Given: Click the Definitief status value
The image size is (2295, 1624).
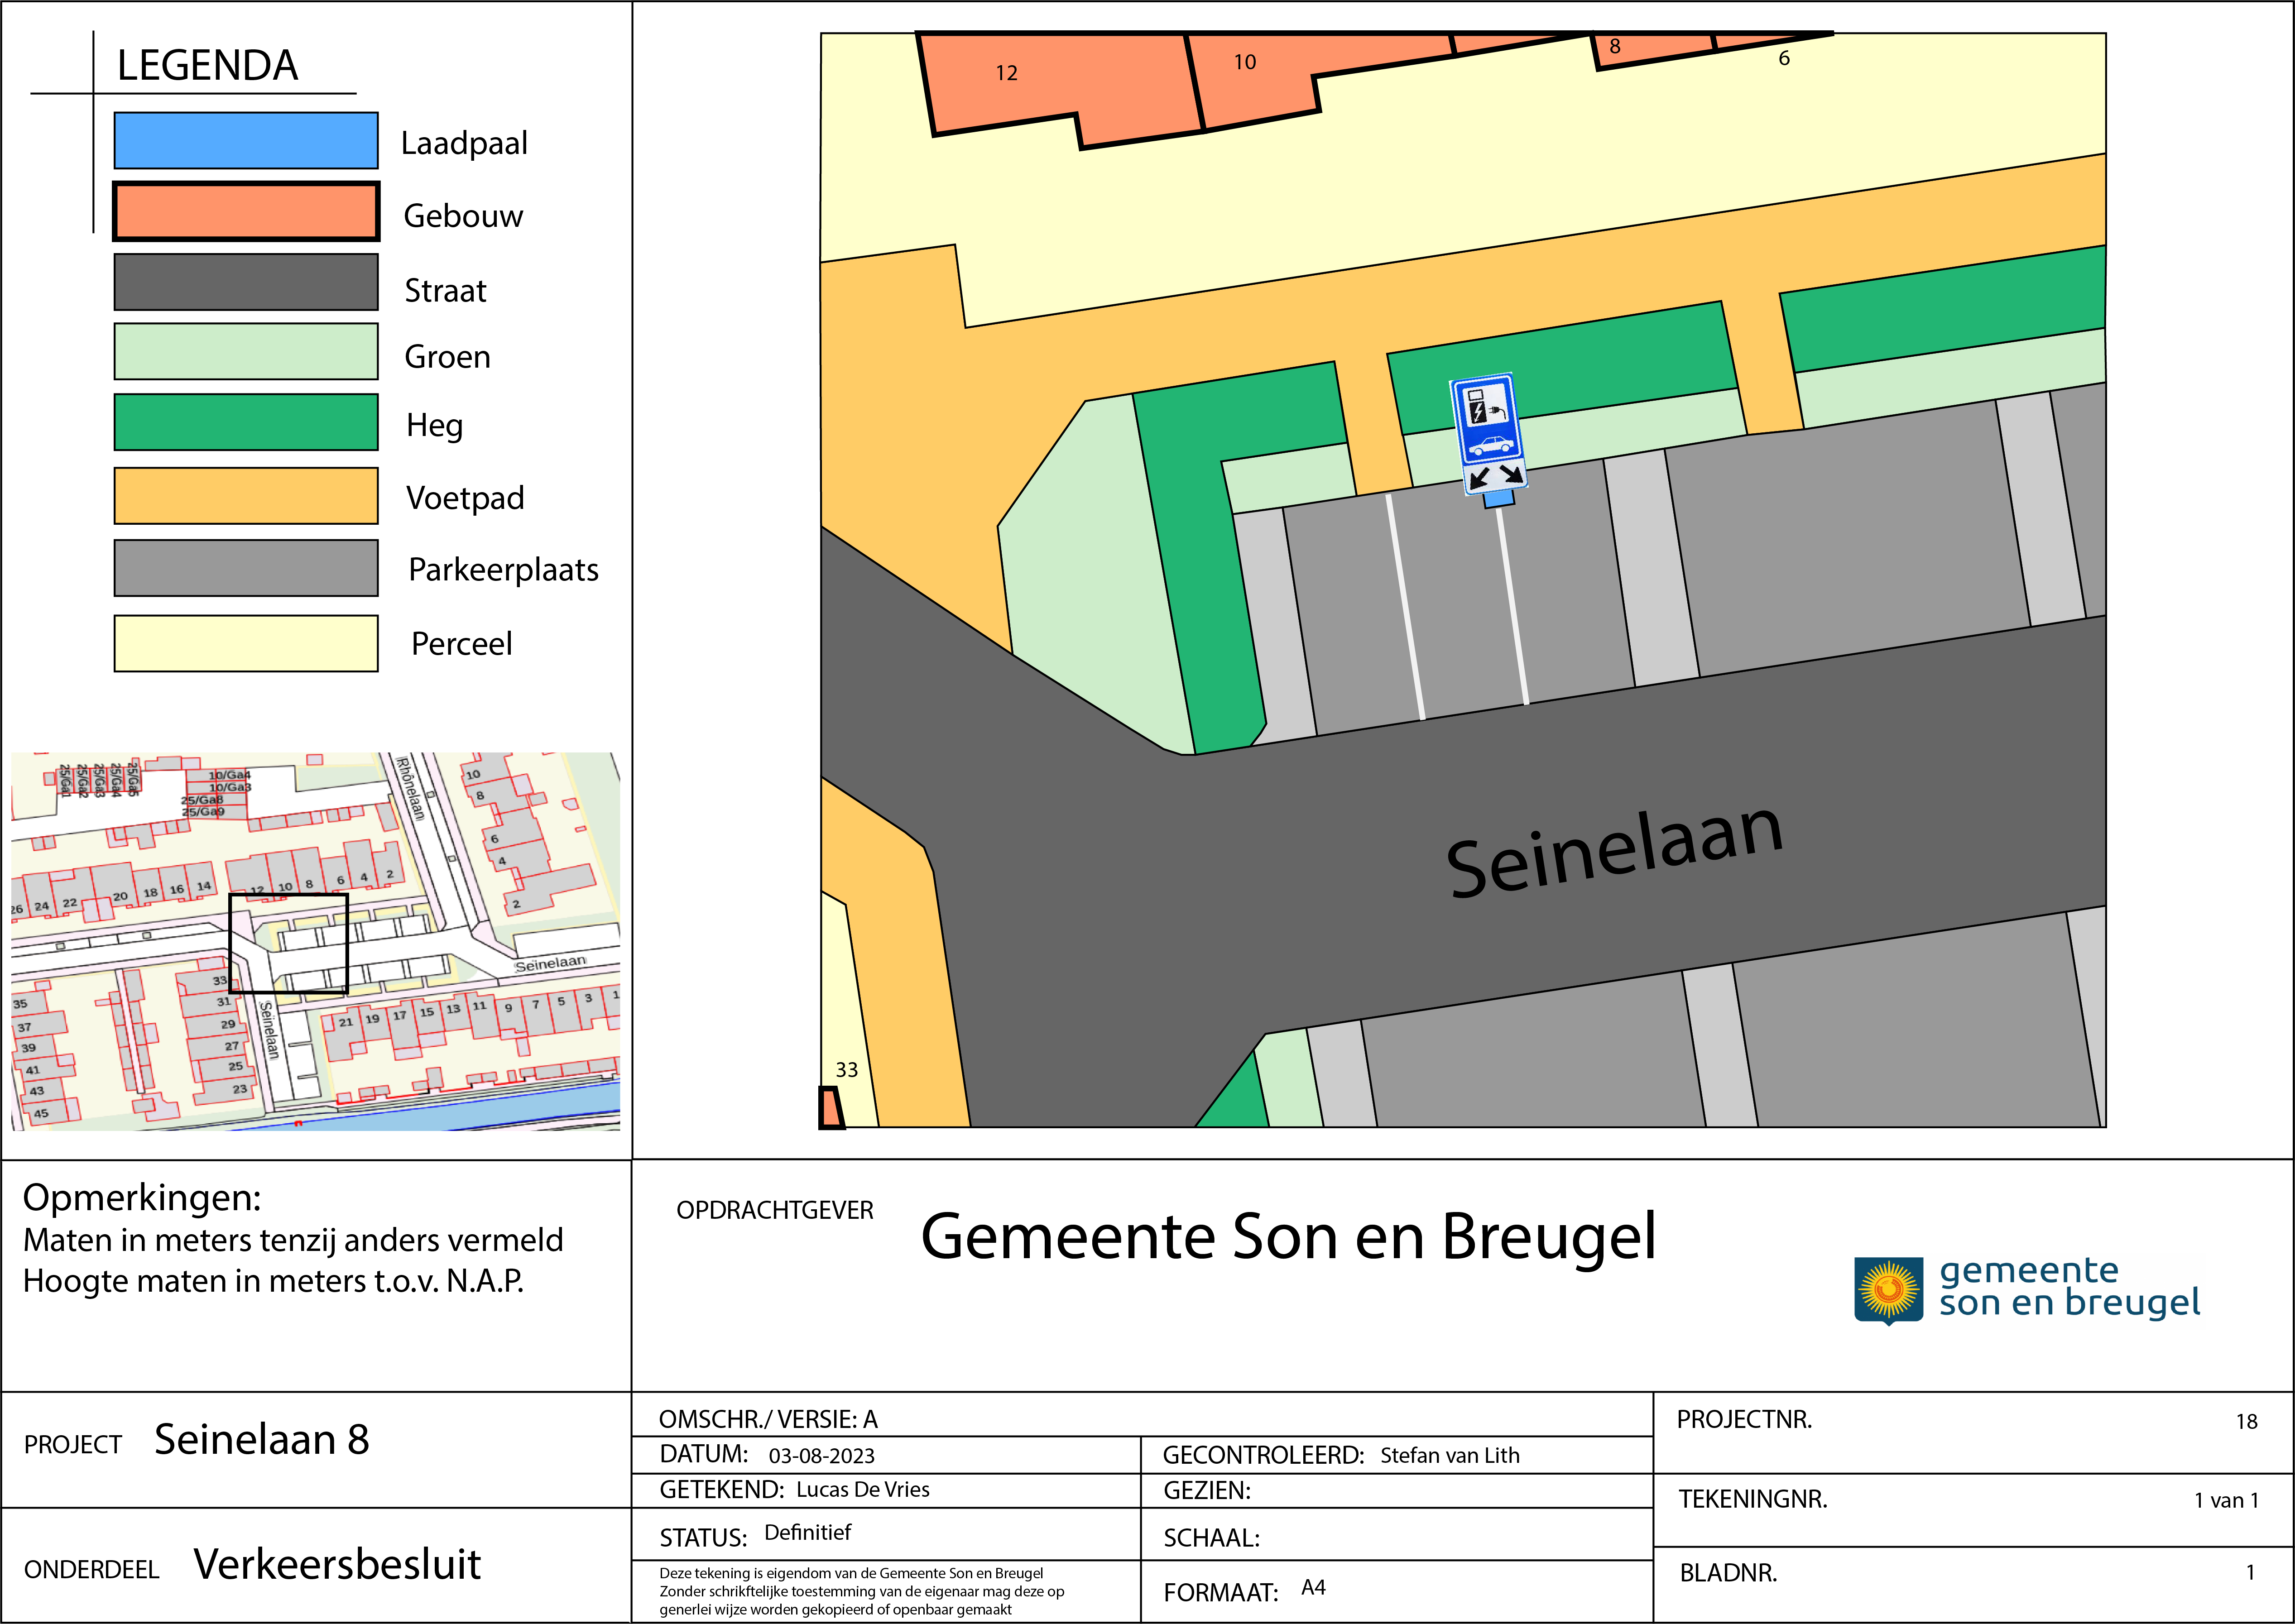Looking at the screenshot, I should [807, 1532].
